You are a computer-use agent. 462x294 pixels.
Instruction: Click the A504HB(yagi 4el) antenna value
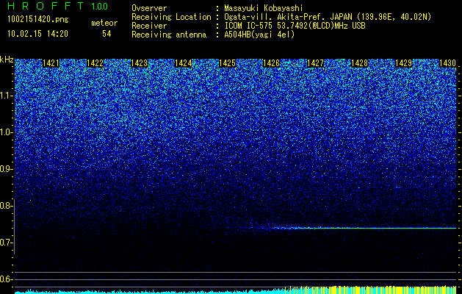click(259, 35)
